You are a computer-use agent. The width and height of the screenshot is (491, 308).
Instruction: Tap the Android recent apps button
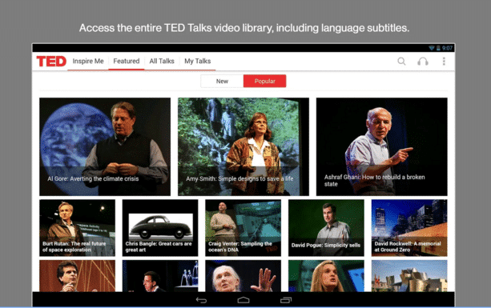[286, 300]
